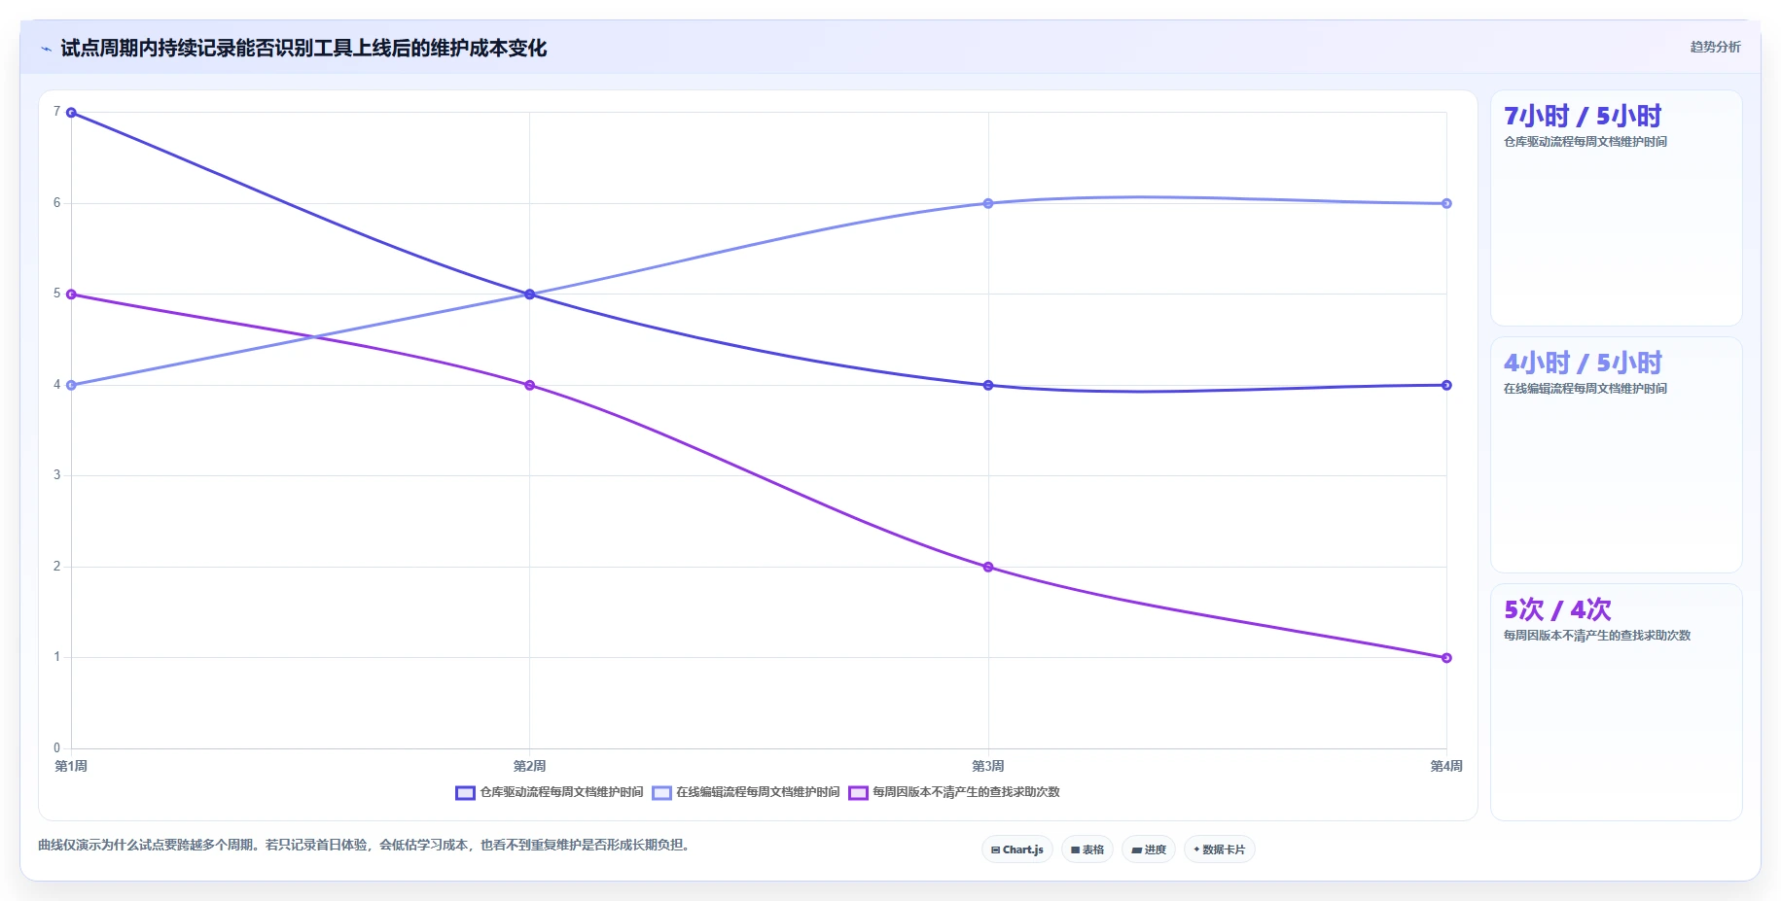Open the 4小时 / 5小时 stat card
Screen dimensions: 1781x901
pos(1616,455)
